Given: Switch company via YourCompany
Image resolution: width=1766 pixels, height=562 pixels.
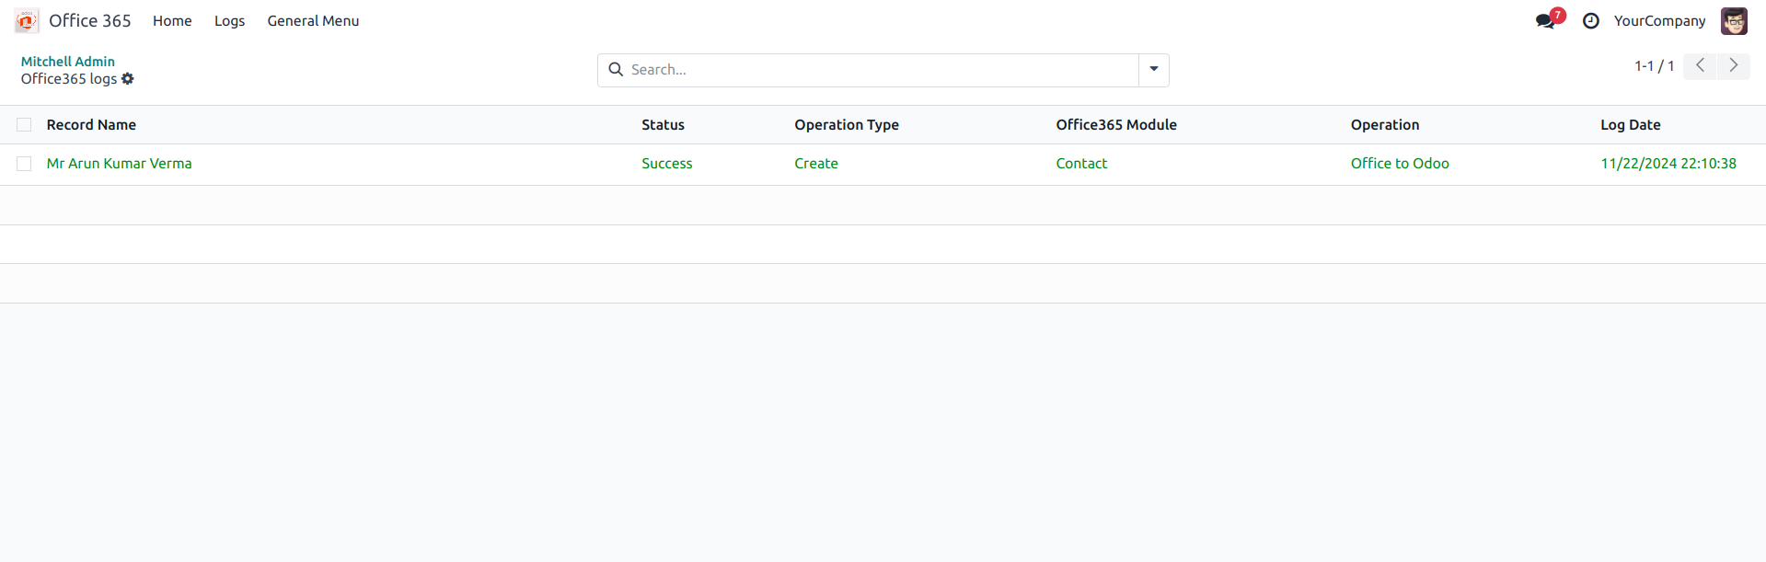Looking at the screenshot, I should [x=1659, y=21].
